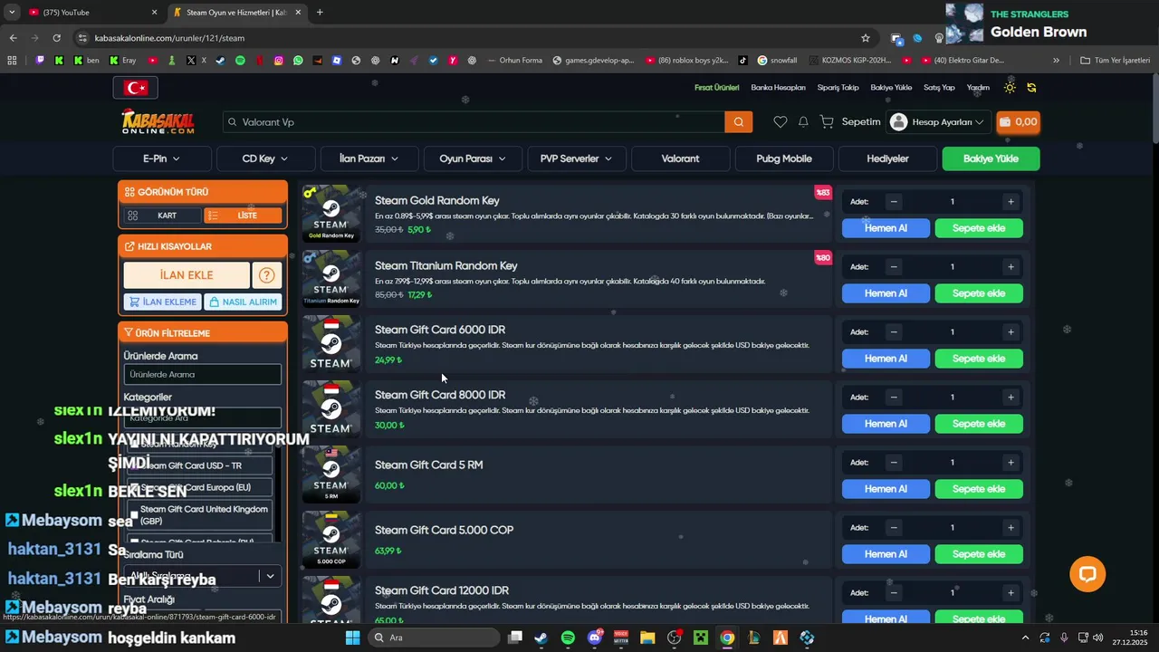Open the Spotify bookmark in bookmarks bar
The width and height of the screenshot is (1159, 652).
point(240,61)
